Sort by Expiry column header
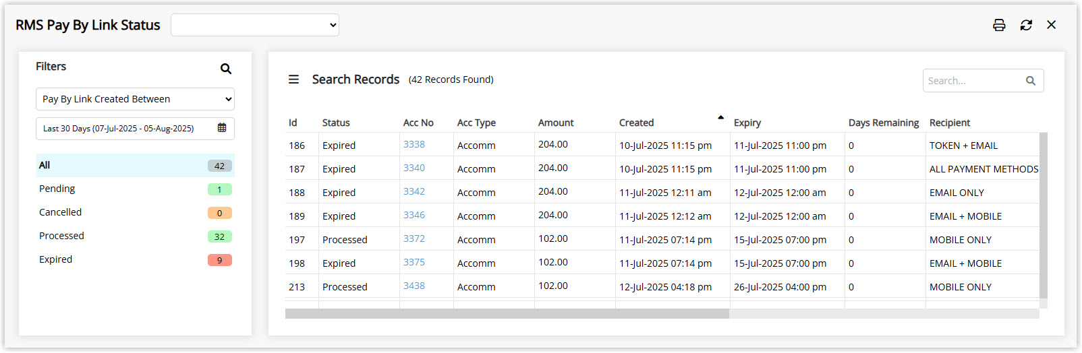The image size is (1082, 353). (747, 123)
